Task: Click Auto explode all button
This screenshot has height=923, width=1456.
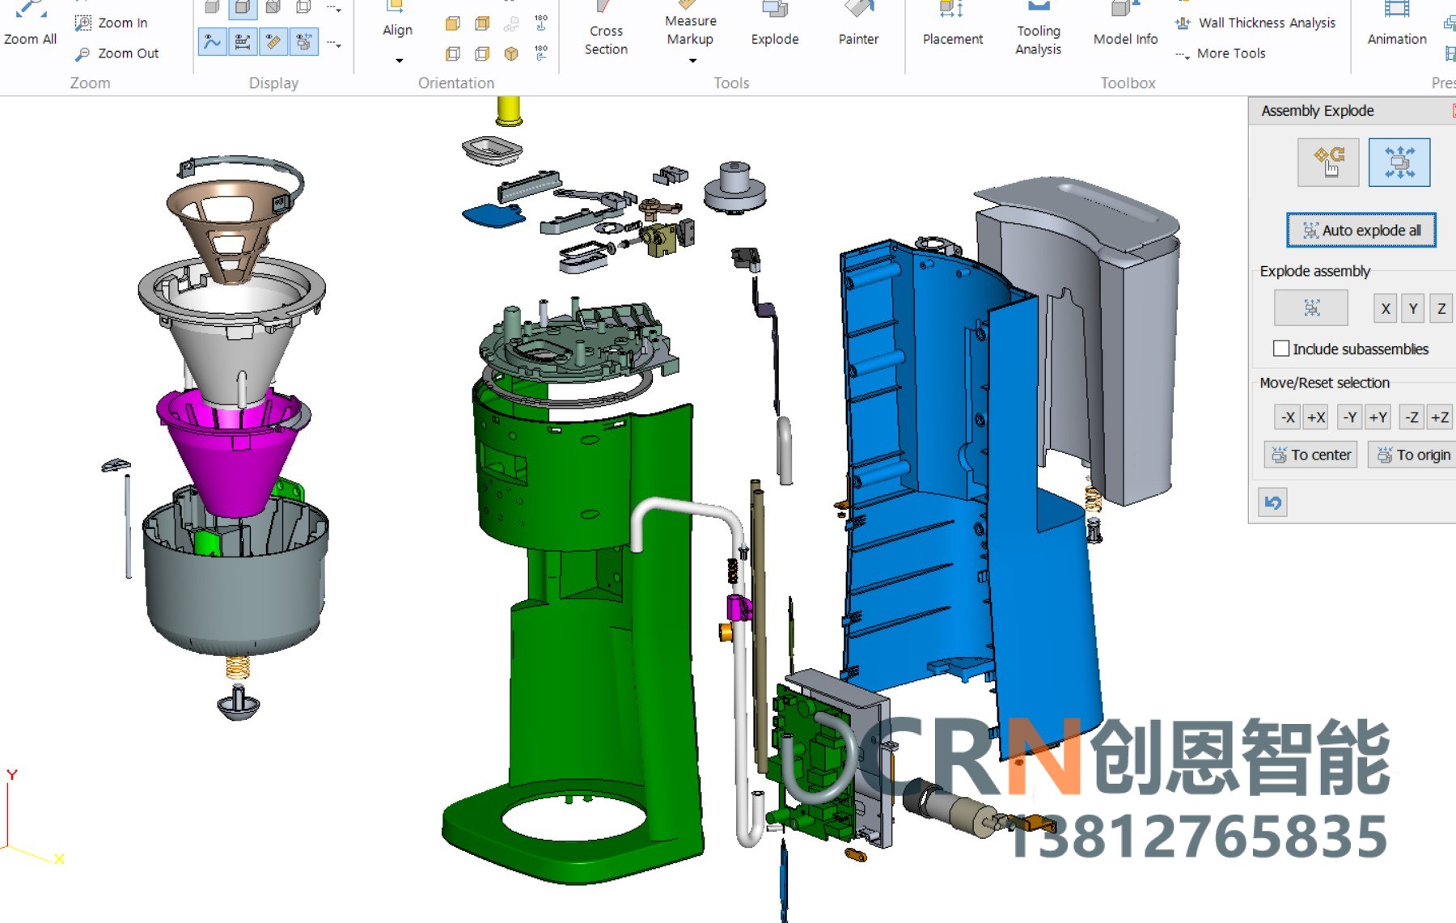Action: 1361,231
